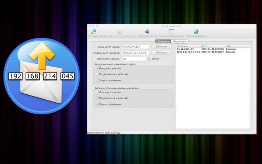Select the 94.46.240.137 External history row
The image size is (262, 164).
point(213,49)
